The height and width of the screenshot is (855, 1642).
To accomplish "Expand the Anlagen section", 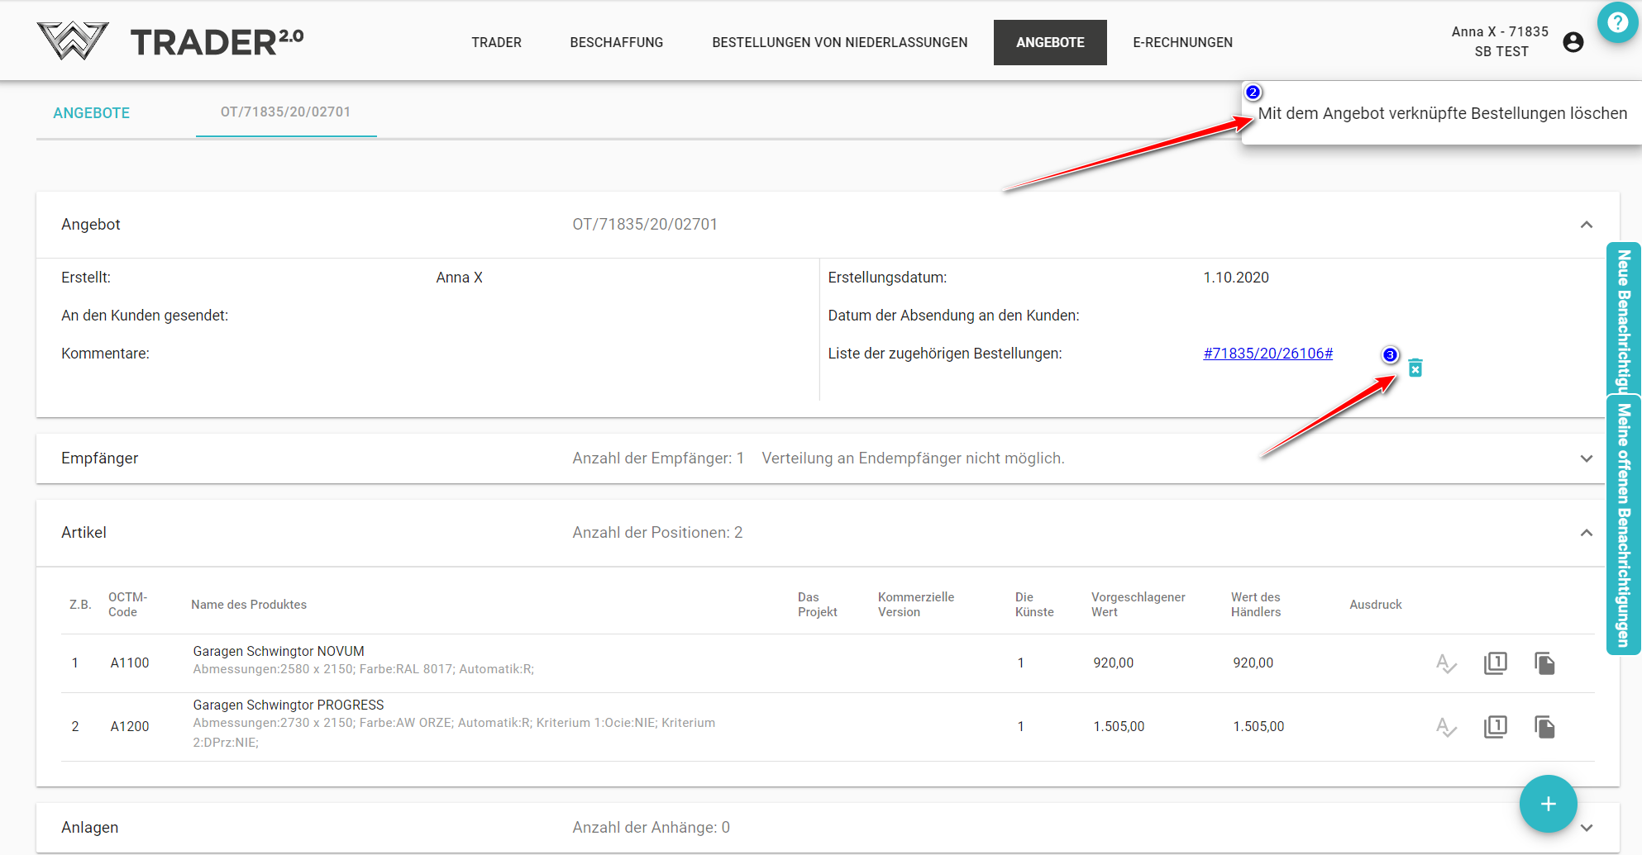I will click(x=1586, y=828).
